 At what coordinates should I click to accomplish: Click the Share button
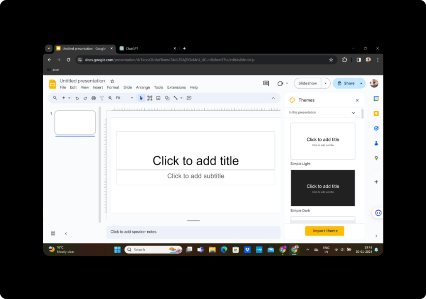(x=346, y=83)
